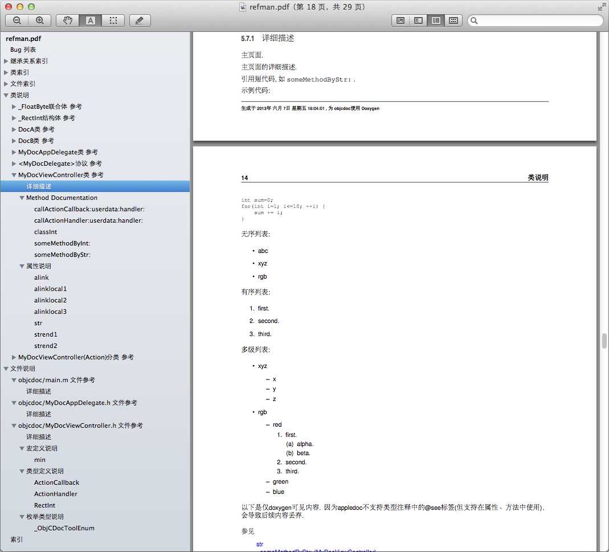609x552 pixels.
Task: Expand the 文件索引 outline item
Action: (6, 84)
